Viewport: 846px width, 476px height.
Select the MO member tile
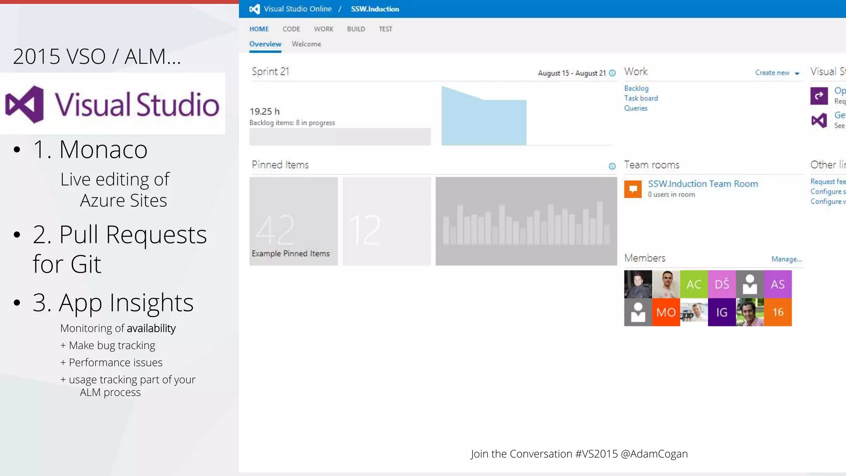pos(666,312)
